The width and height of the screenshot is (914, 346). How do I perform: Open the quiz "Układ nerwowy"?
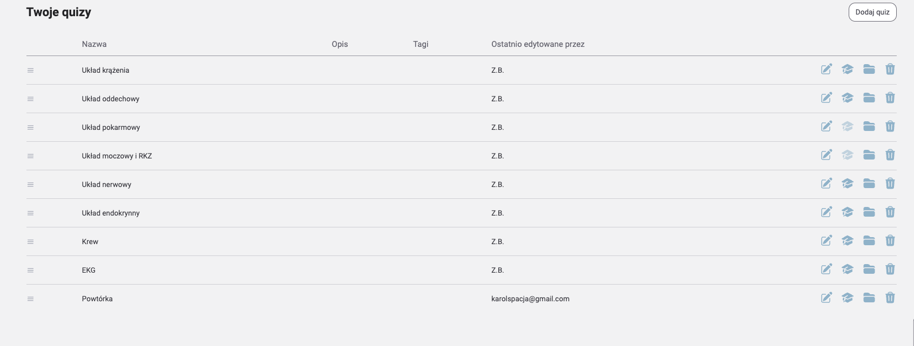coord(106,184)
